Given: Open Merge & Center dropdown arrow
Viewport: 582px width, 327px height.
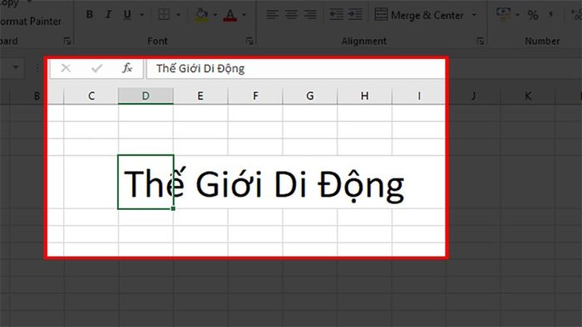Looking at the screenshot, I should (x=475, y=15).
